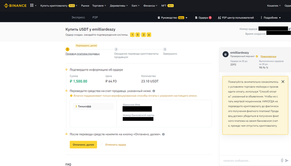The width and height of the screenshot is (291, 166).
Task: Open the Руководство dropdown
Action: pyautogui.click(x=173, y=18)
